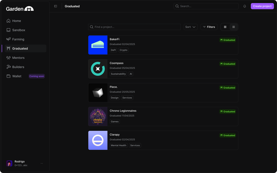Open the Clarapy project logo
This screenshot has width=277, height=173.
(x=98, y=140)
